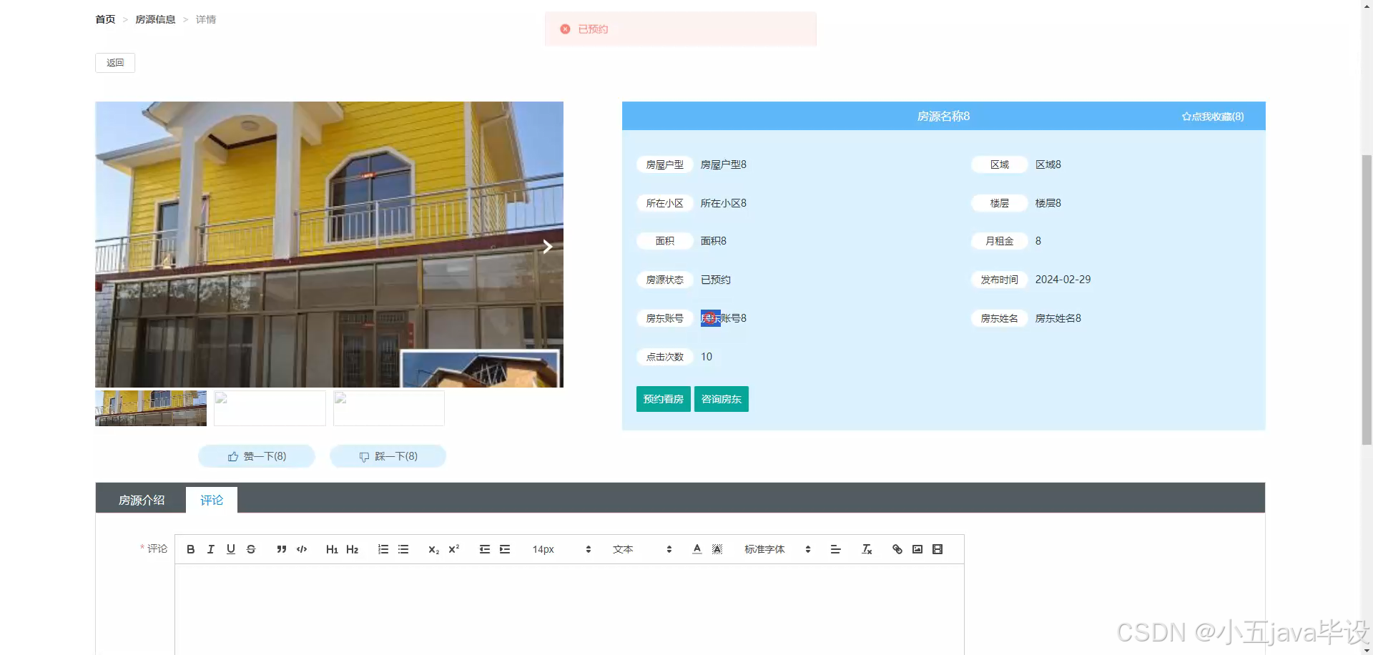Open the text color picker

[x=697, y=549]
